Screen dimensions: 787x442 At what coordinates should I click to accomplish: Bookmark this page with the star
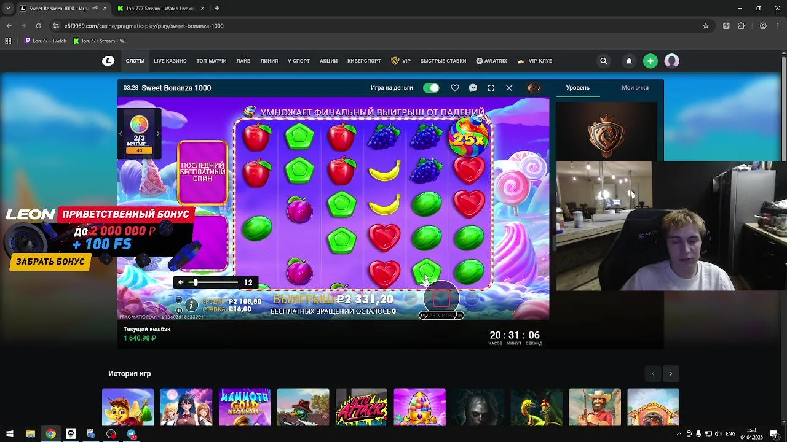706,26
